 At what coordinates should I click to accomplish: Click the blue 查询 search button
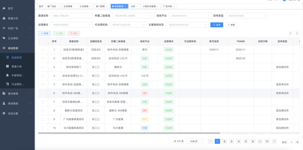pos(217,25)
